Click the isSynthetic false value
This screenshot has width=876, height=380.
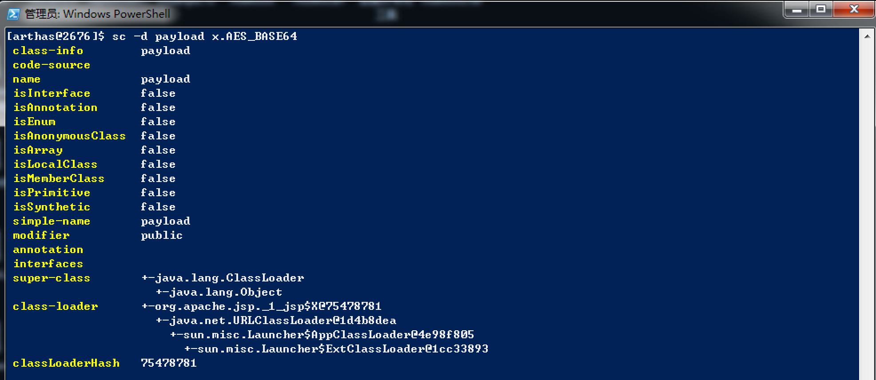tap(158, 207)
